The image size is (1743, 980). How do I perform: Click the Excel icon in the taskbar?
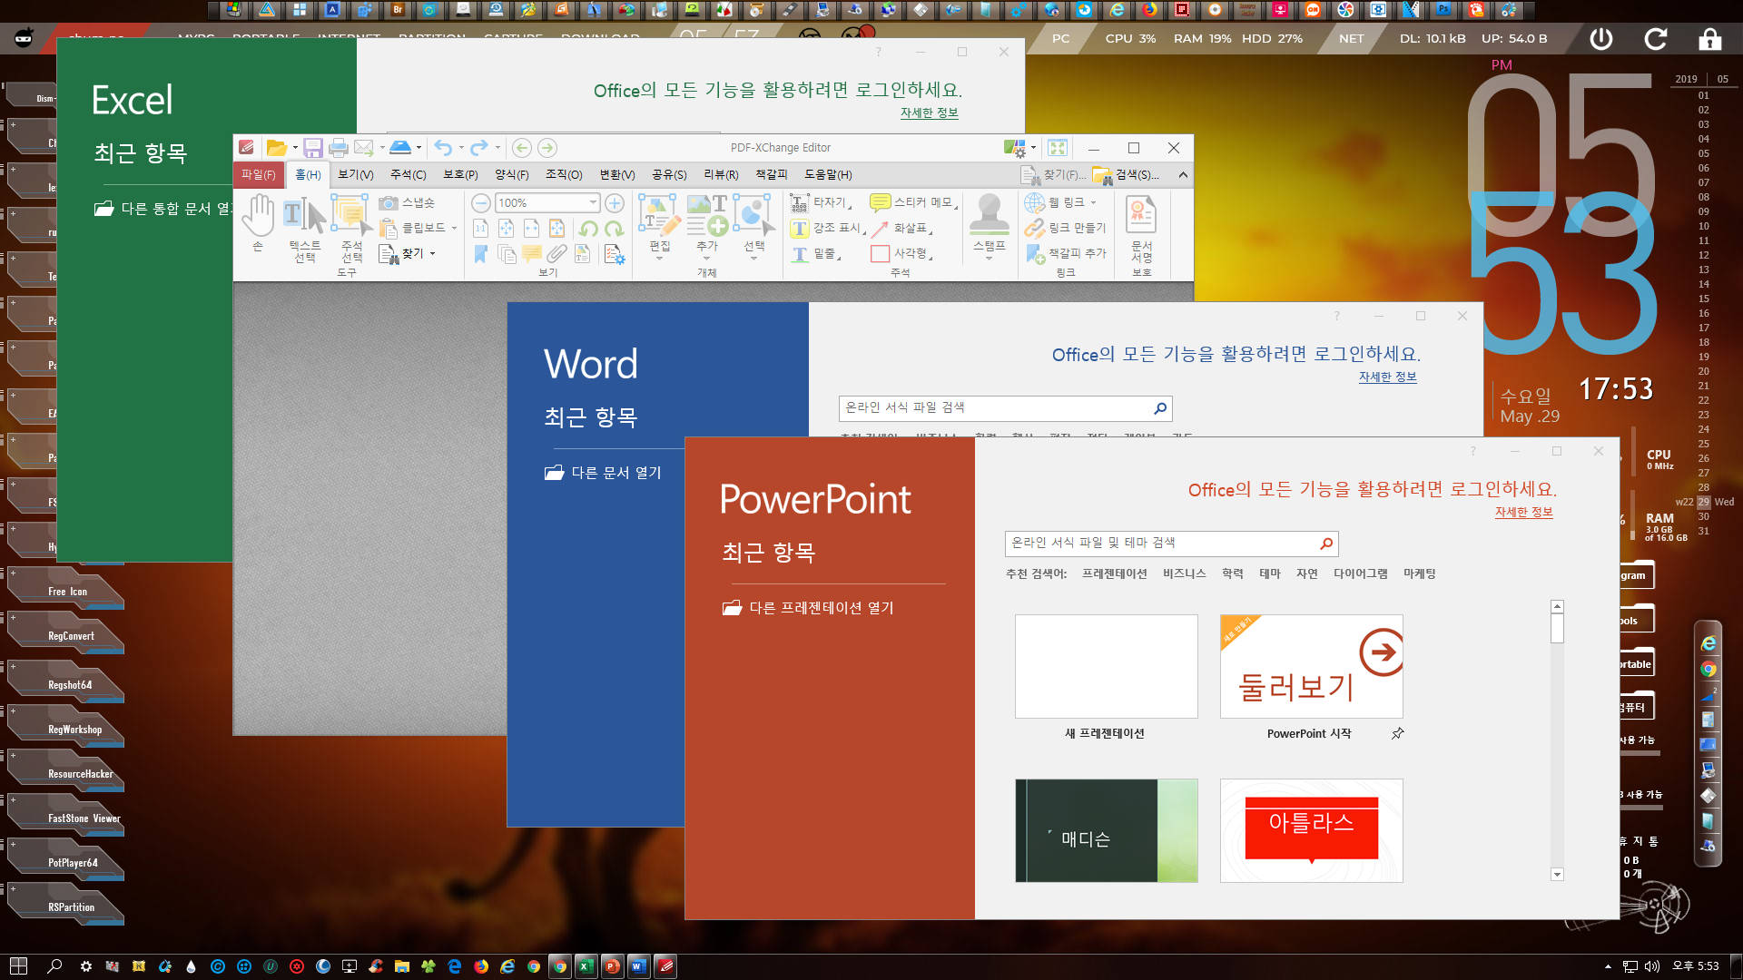click(x=586, y=966)
